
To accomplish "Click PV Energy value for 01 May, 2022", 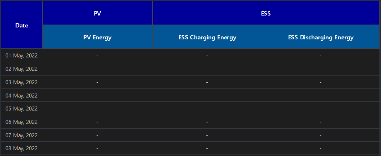I will tap(97, 56).
